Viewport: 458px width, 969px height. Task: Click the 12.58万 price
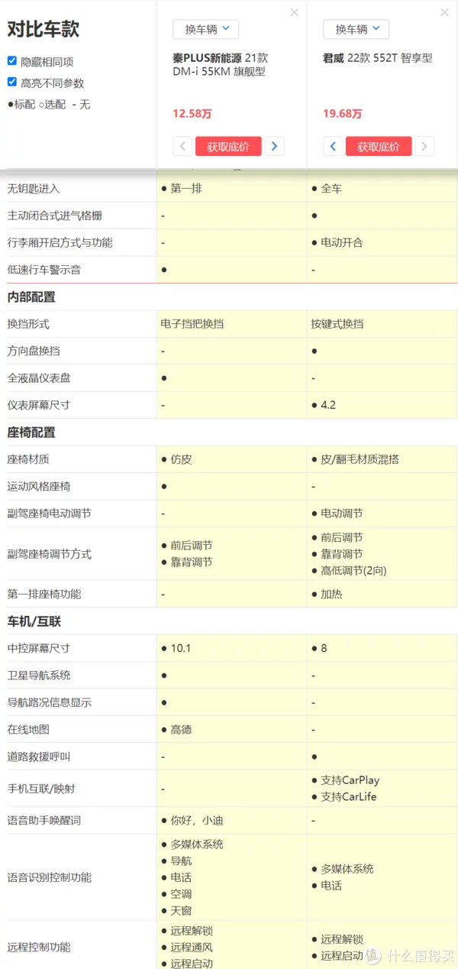click(x=192, y=114)
